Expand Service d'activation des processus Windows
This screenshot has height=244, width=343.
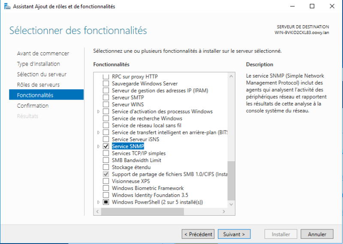click(99, 111)
